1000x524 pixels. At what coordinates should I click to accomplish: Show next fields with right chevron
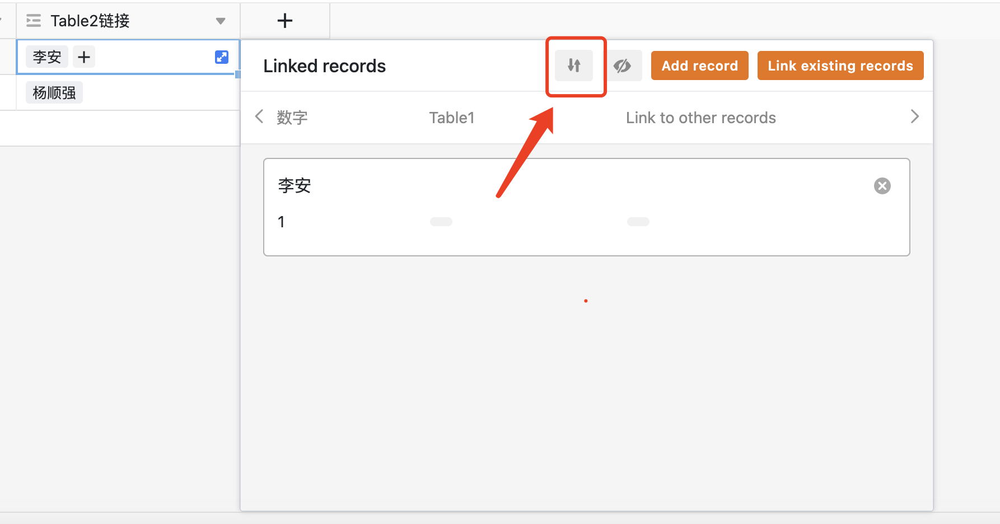[914, 116]
